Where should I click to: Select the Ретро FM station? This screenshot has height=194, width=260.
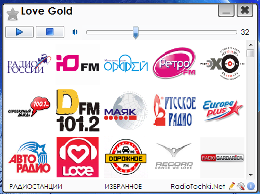(x=174, y=63)
